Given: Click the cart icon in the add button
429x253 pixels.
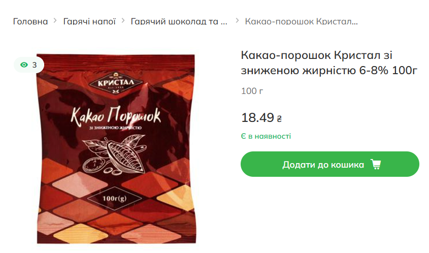Looking at the screenshot, I should 376,164.
